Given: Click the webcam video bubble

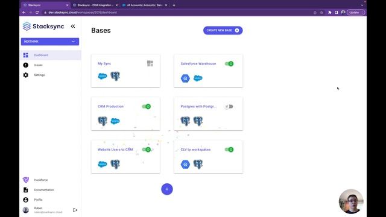Looking at the screenshot, I should pos(351,201).
